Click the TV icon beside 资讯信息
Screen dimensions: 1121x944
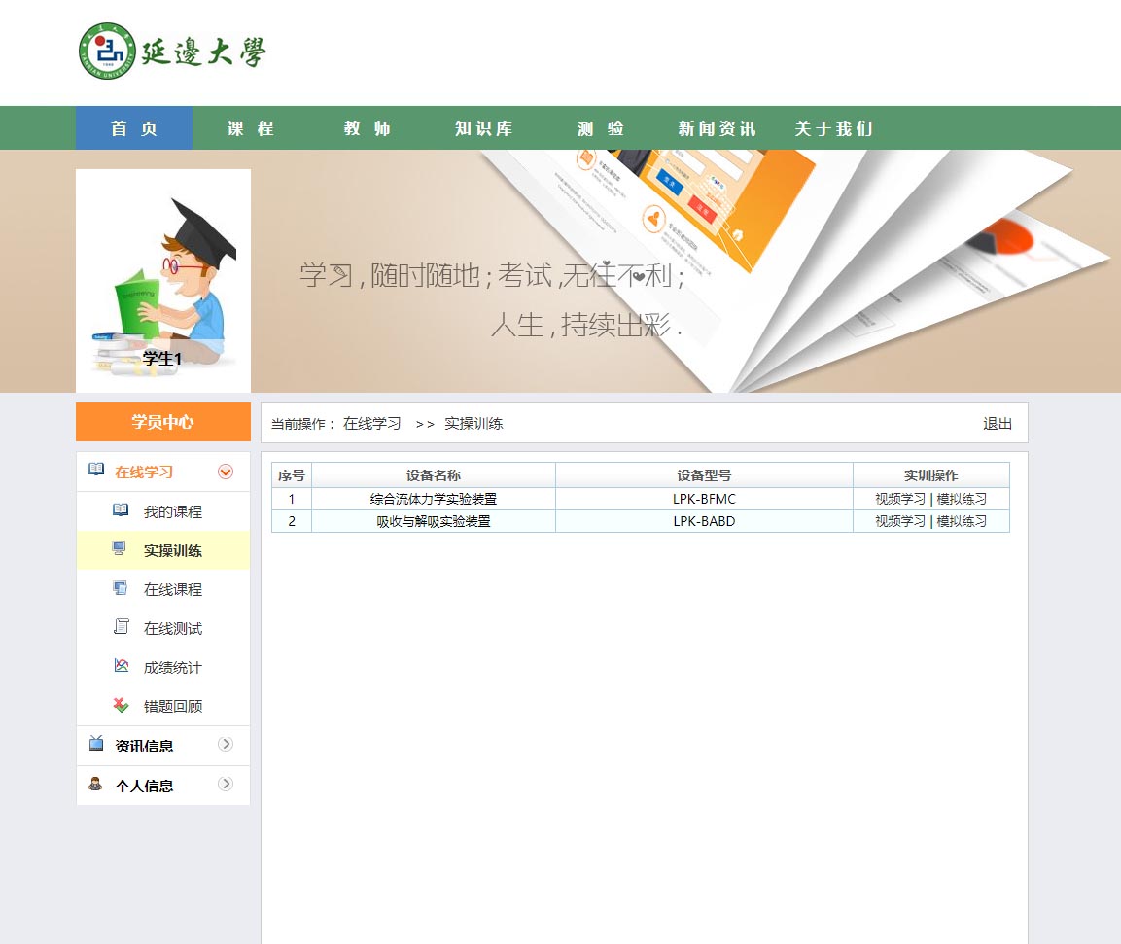click(96, 744)
